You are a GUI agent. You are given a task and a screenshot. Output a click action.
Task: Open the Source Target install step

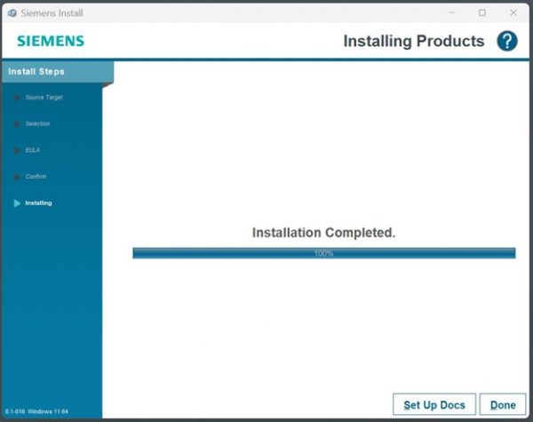point(44,97)
